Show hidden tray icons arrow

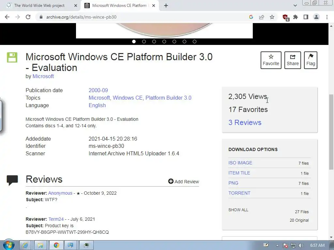[x=277, y=245]
